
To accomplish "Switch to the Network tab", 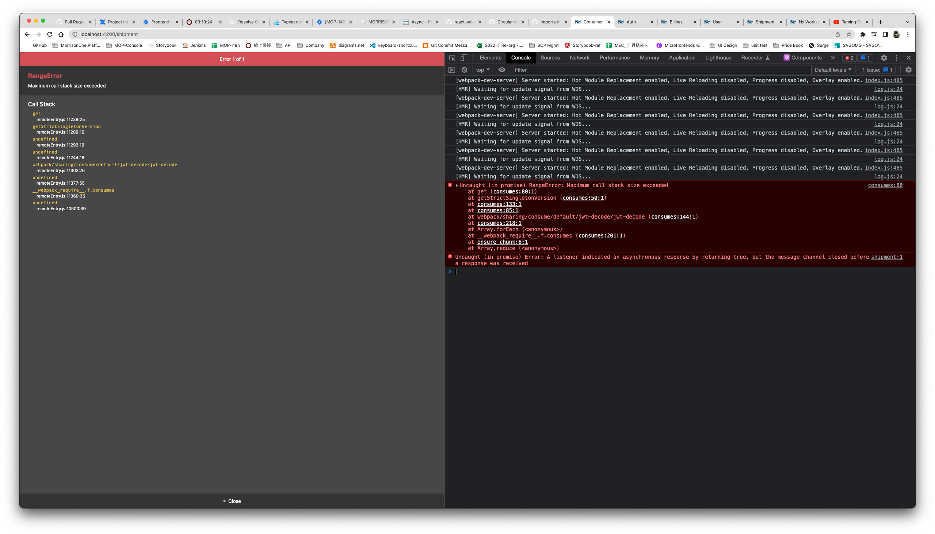I will coord(579,58).
